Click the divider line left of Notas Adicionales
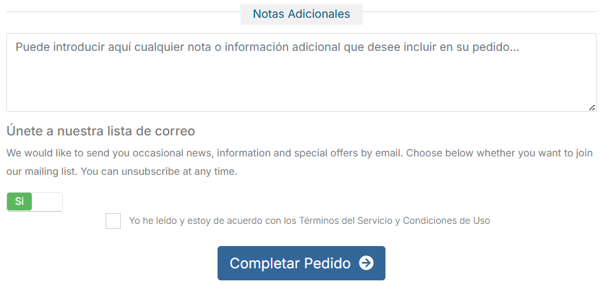The height and width of the screenshot is (288, 603). click(121, 12)
